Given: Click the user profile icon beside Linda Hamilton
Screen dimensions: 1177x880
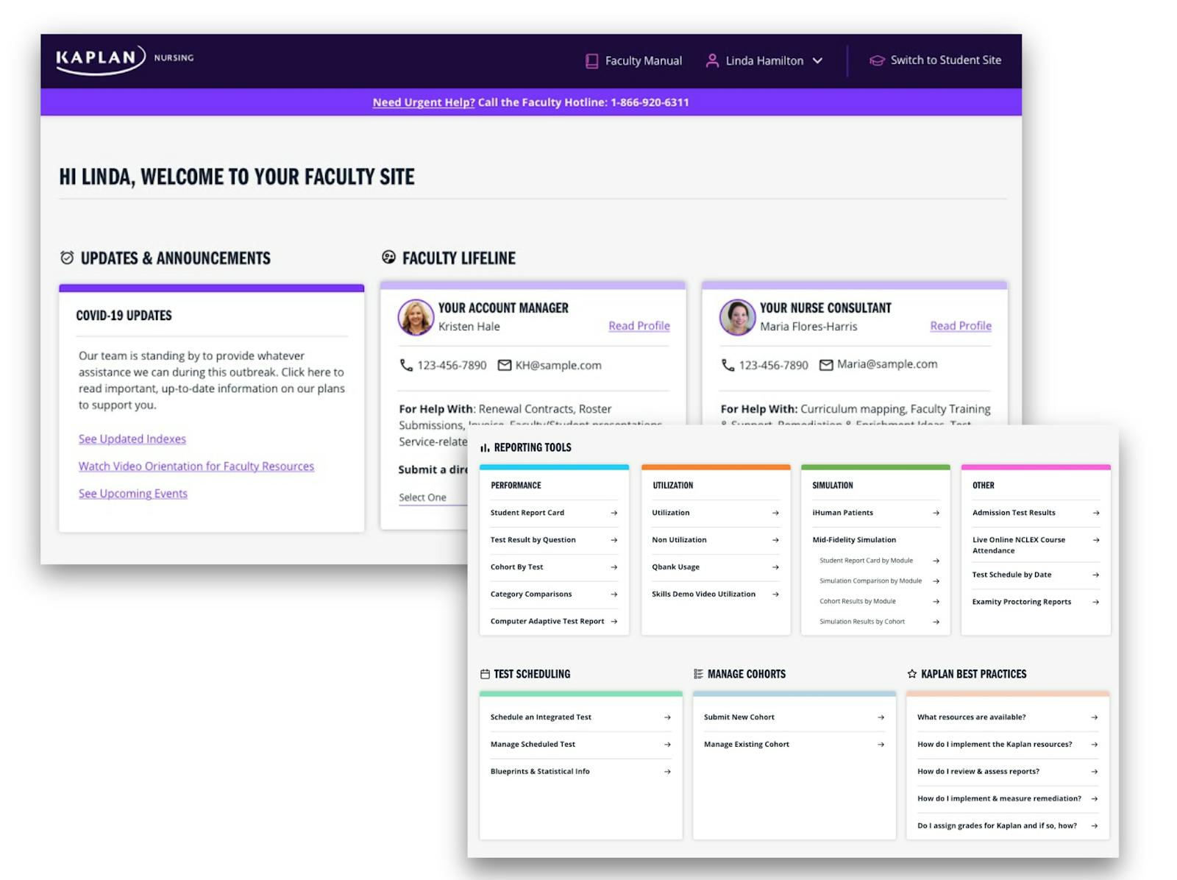Looking at the screenshot, I should [712, 60].
